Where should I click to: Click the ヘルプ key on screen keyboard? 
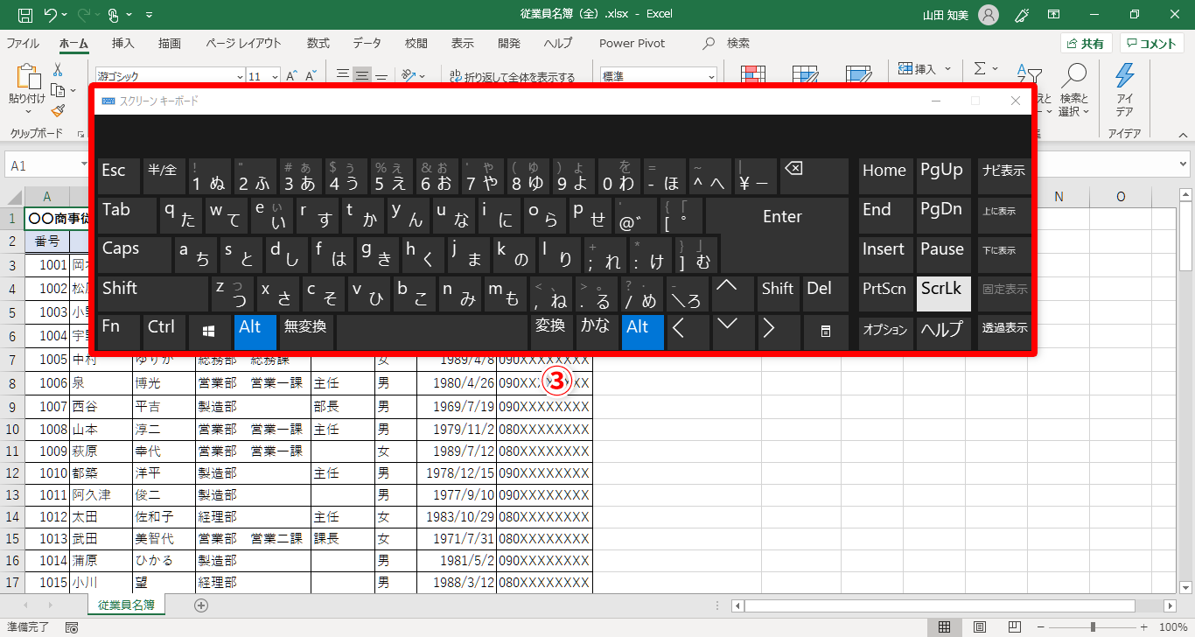[944, 332]
